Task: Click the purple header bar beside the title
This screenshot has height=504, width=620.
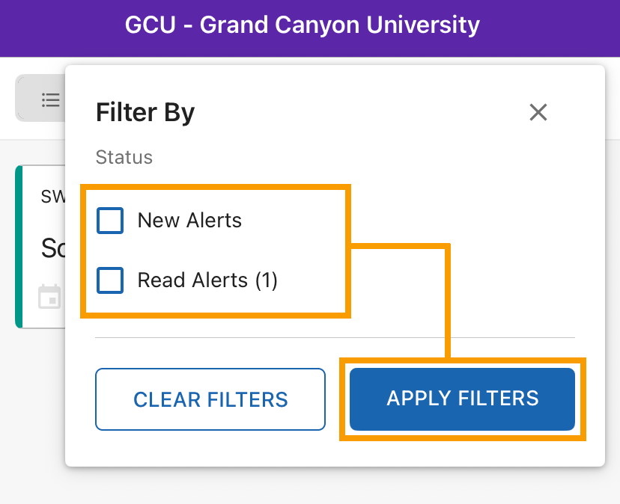Action: (550, 28)
